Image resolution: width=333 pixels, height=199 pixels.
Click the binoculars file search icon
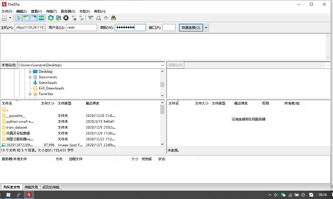[114, 18]
